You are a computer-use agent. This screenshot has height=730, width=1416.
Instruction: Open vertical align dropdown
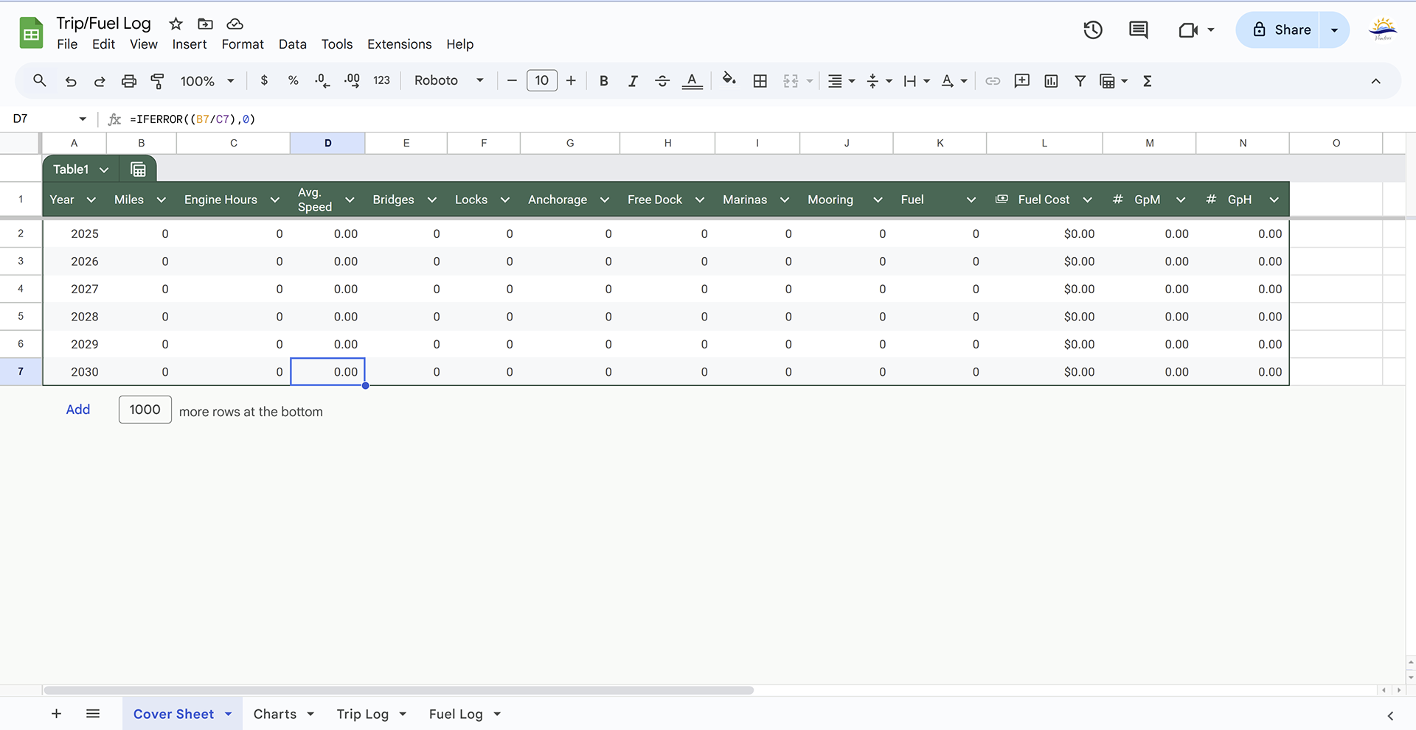pos(879,81)
